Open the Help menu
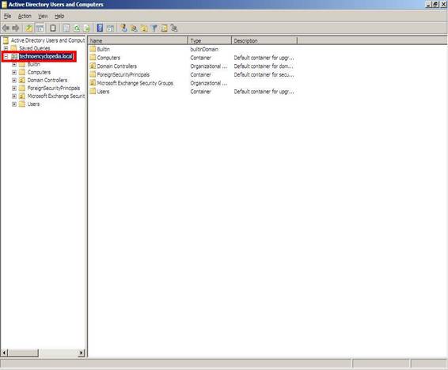Screen dimensions: 448x370 tap(59, 17)
